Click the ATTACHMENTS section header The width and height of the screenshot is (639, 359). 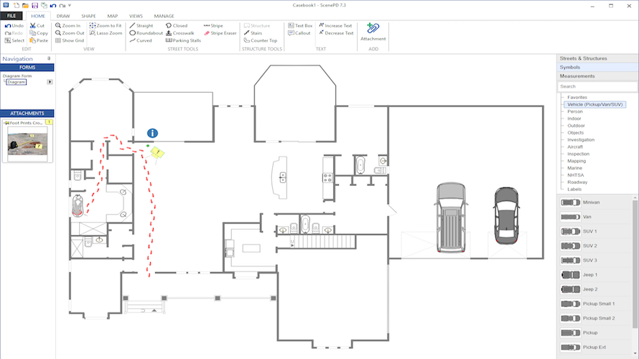27,113
